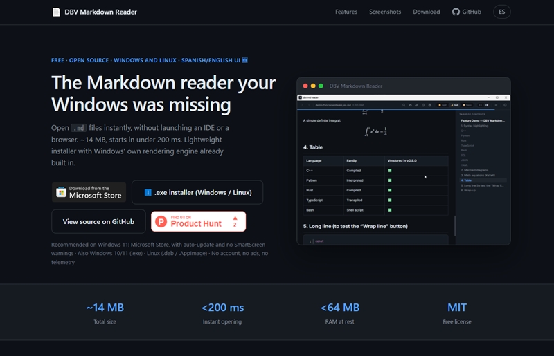The image size is (554, 356).
Task: Switch language with the ES button
Action: click(x=501, y=12)
